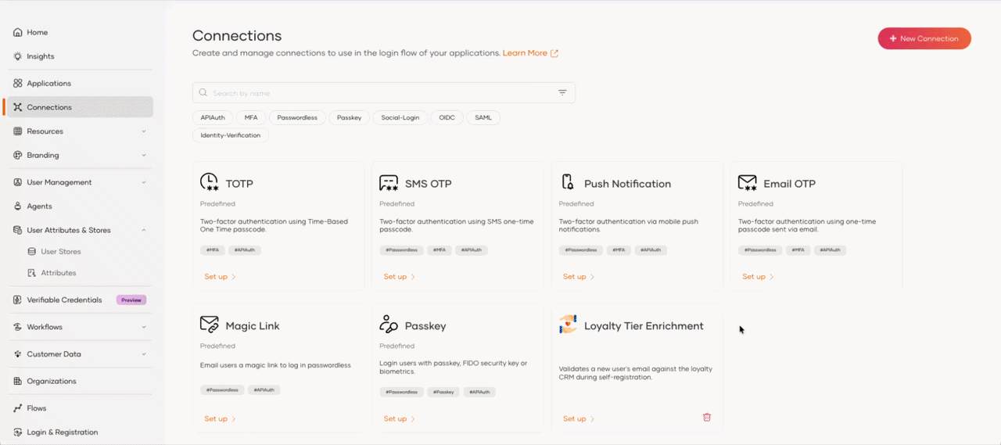The width and height of the screenshot is (1001, 445).
Task: Filter connections by SAML tag
Action: point(483,117)
